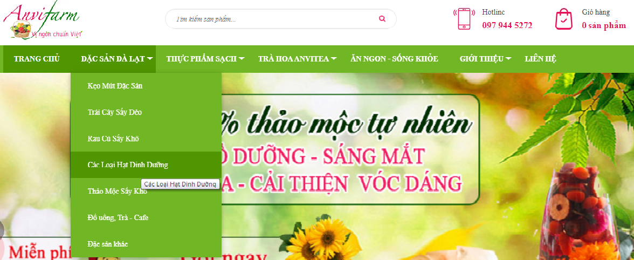Select Trái Cây Sấy Dẻo submenu item
Screen dimensions: 634x260
tap(146, 112)
